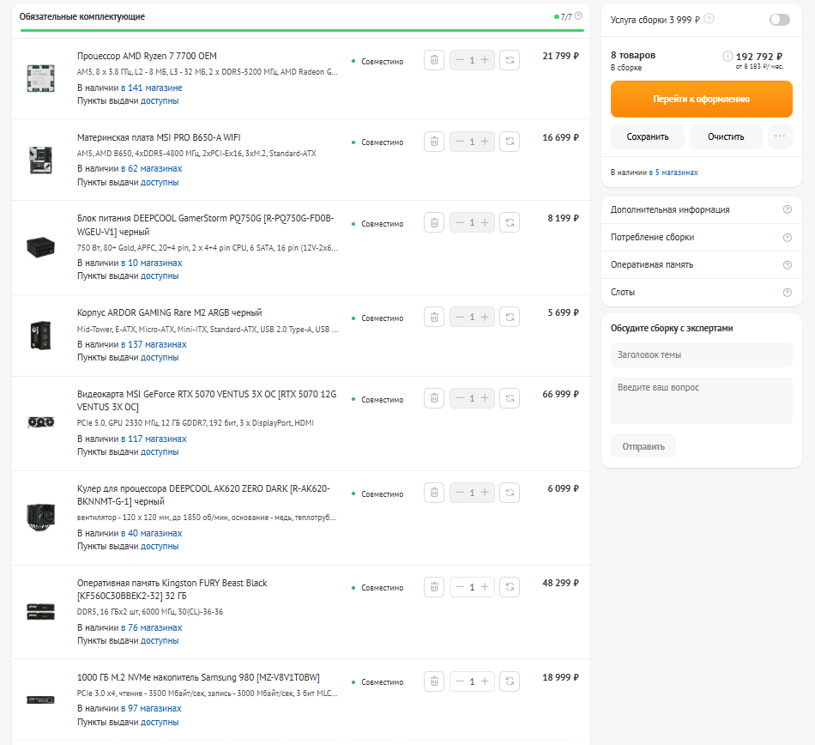Swap the MSI RTX 5070 video card

pos(510,399)
